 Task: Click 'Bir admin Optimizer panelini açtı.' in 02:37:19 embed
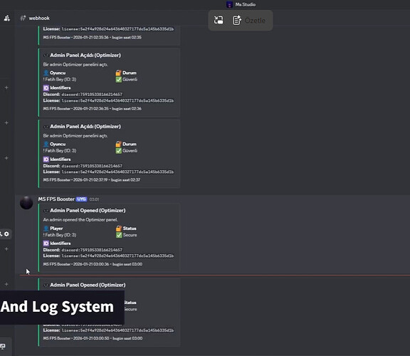pos(75,136)
